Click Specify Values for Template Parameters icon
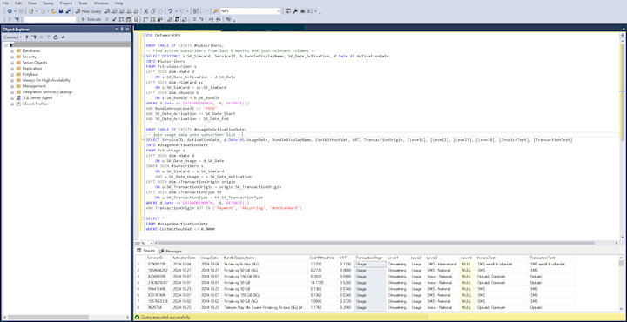 point(228,19)
